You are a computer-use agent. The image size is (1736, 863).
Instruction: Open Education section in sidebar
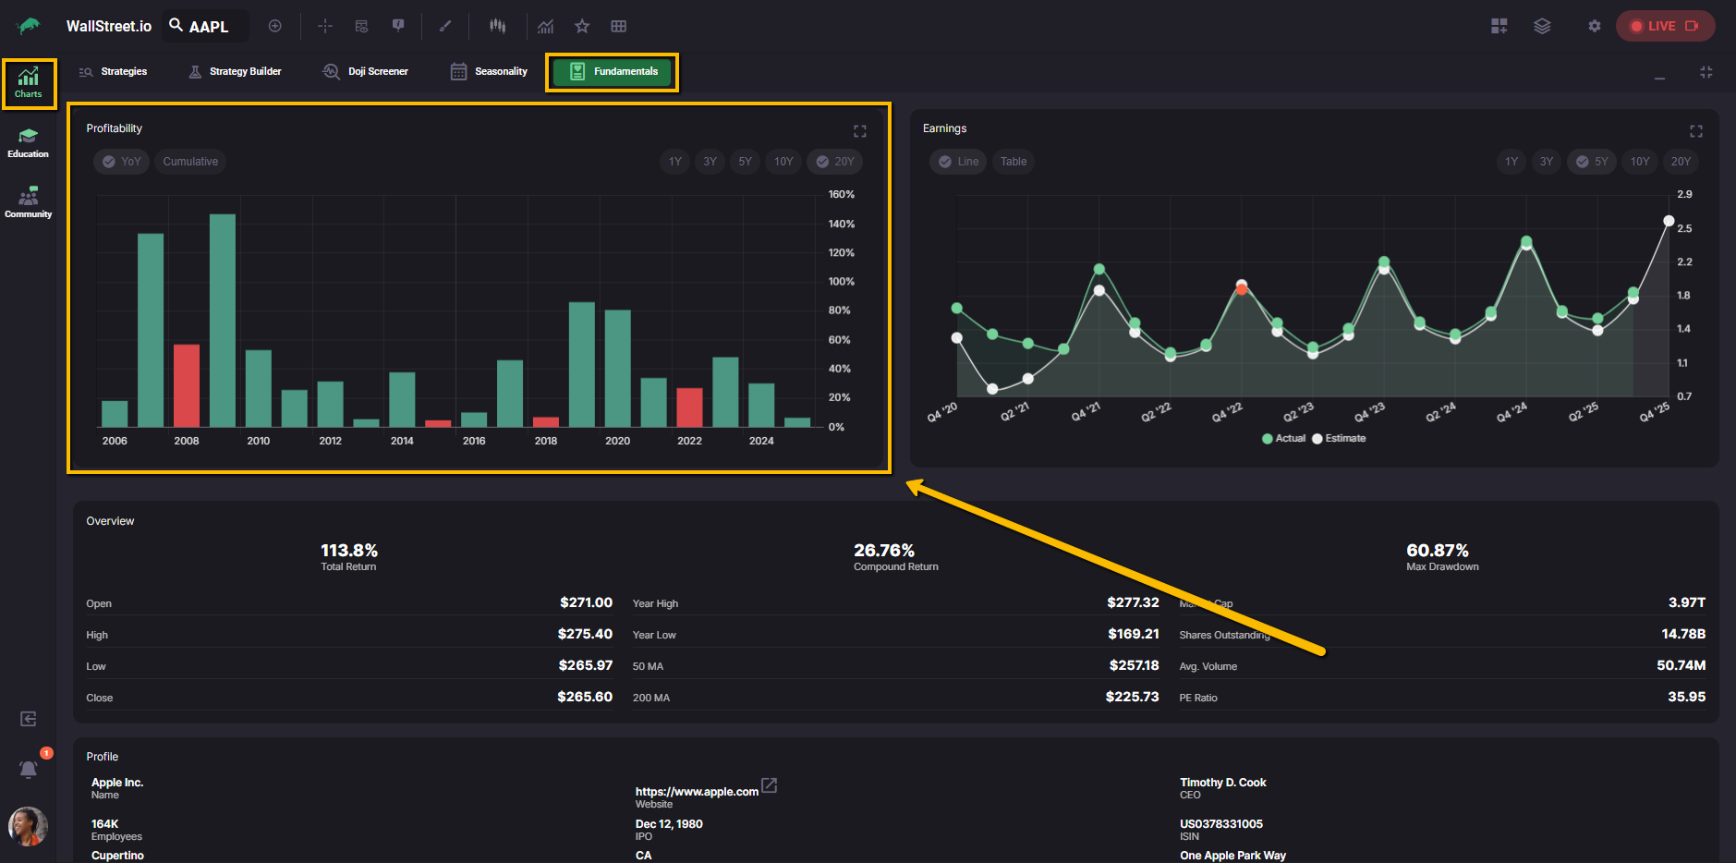coord(29,143)
